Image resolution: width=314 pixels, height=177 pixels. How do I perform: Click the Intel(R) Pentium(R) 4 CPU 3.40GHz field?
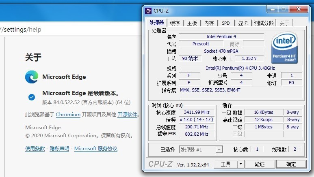[x=240, y=68]
